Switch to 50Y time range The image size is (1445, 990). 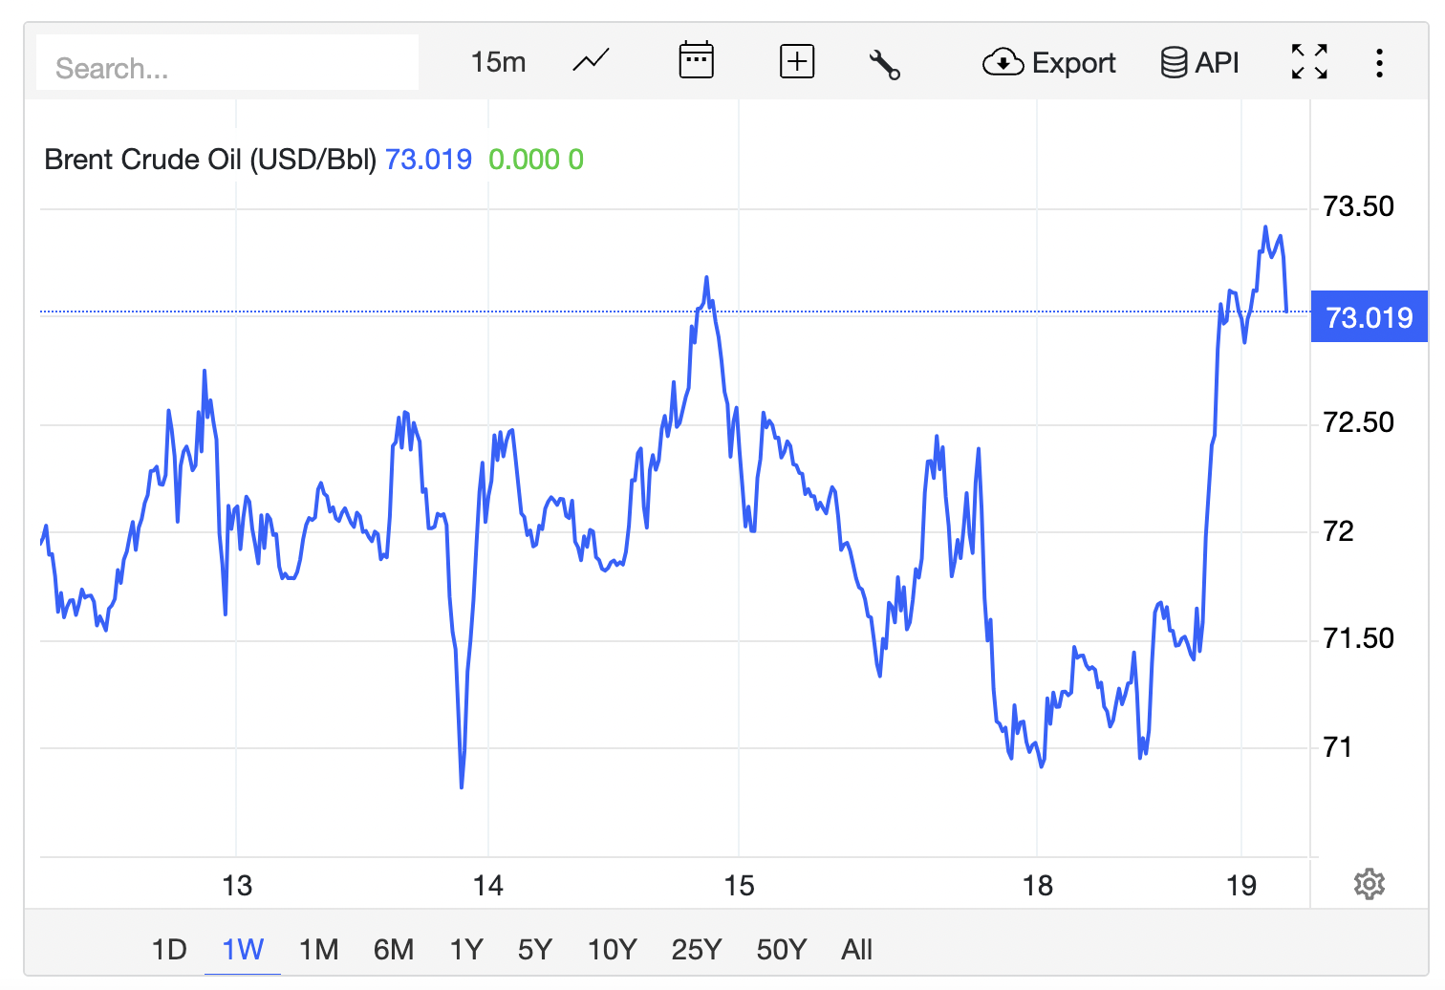coord(782,950)
